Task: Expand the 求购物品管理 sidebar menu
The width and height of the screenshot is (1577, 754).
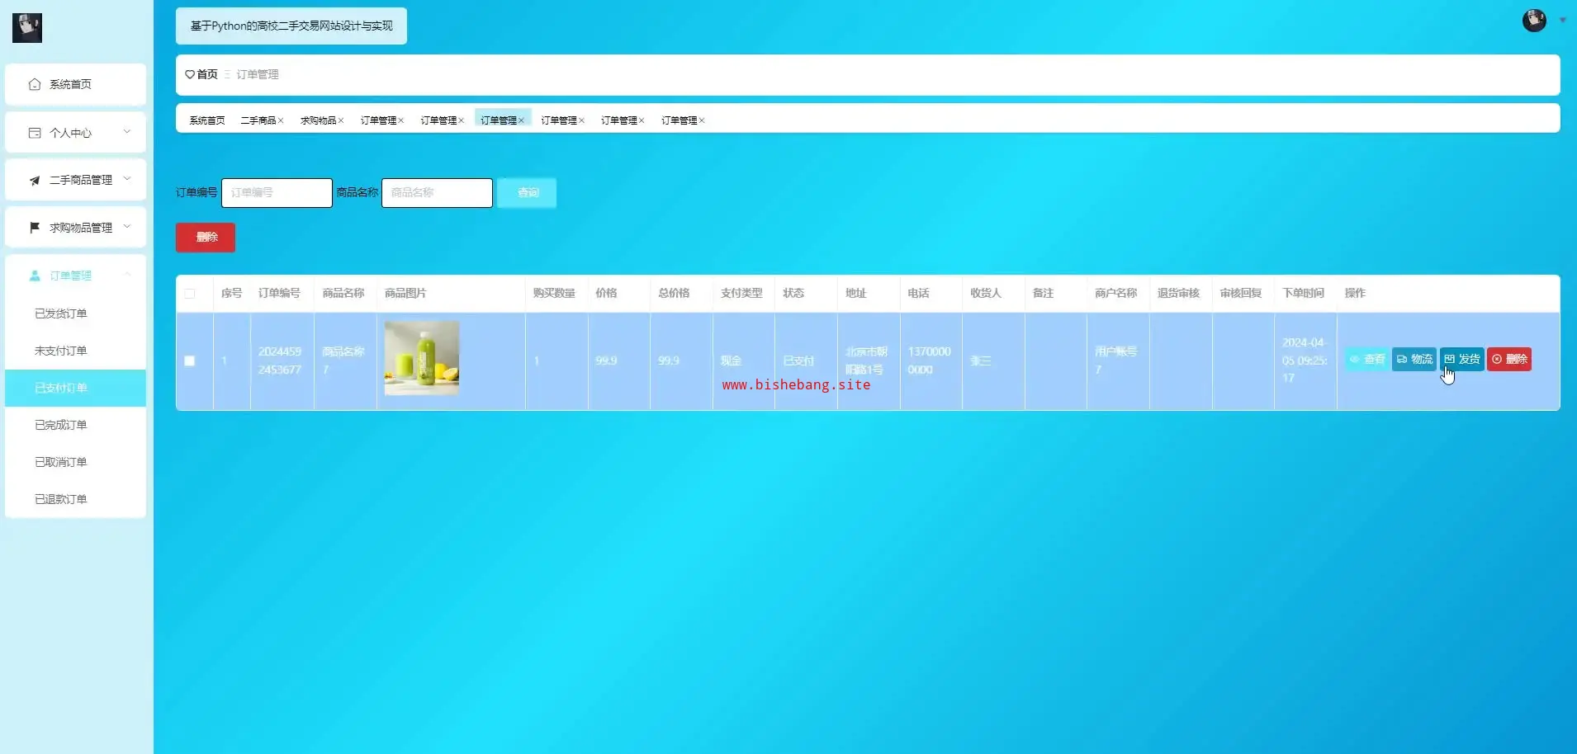Action: 75,228
